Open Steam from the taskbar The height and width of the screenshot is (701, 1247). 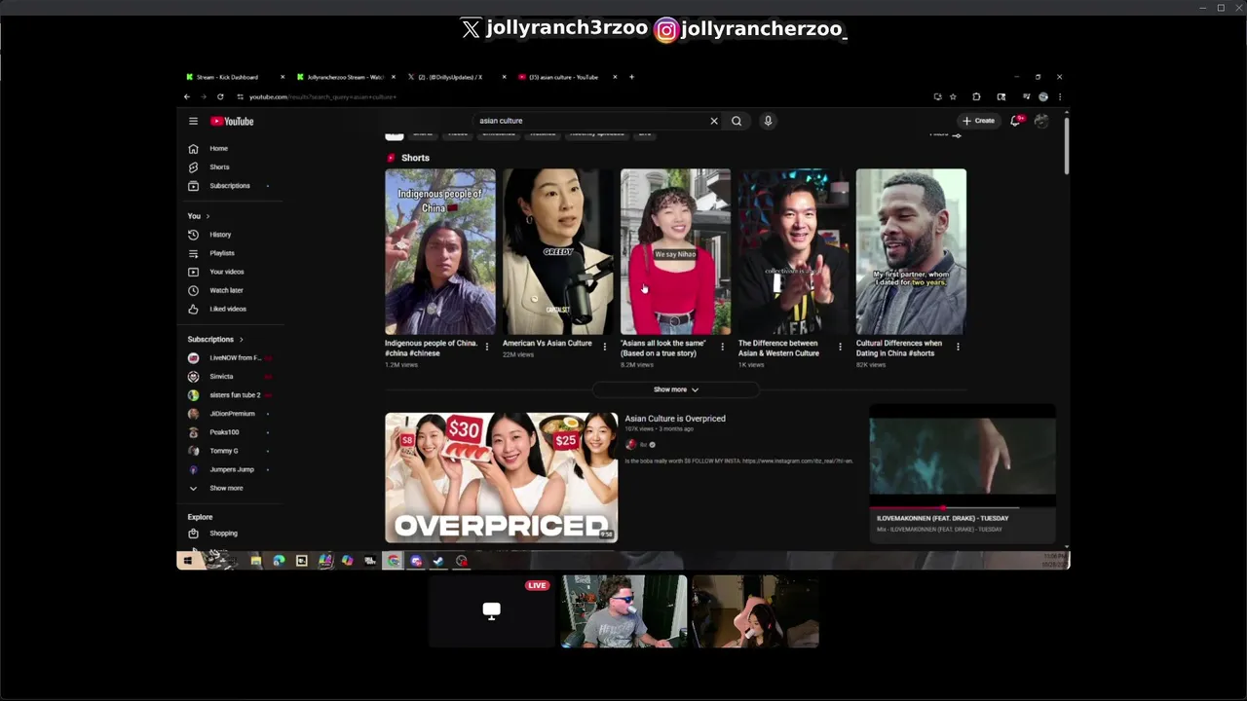tap(438, 561)
